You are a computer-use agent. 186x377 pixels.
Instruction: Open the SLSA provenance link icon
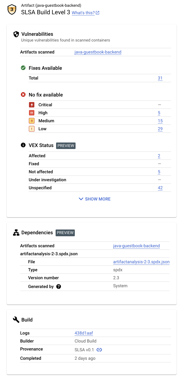(x=99, y=350)
